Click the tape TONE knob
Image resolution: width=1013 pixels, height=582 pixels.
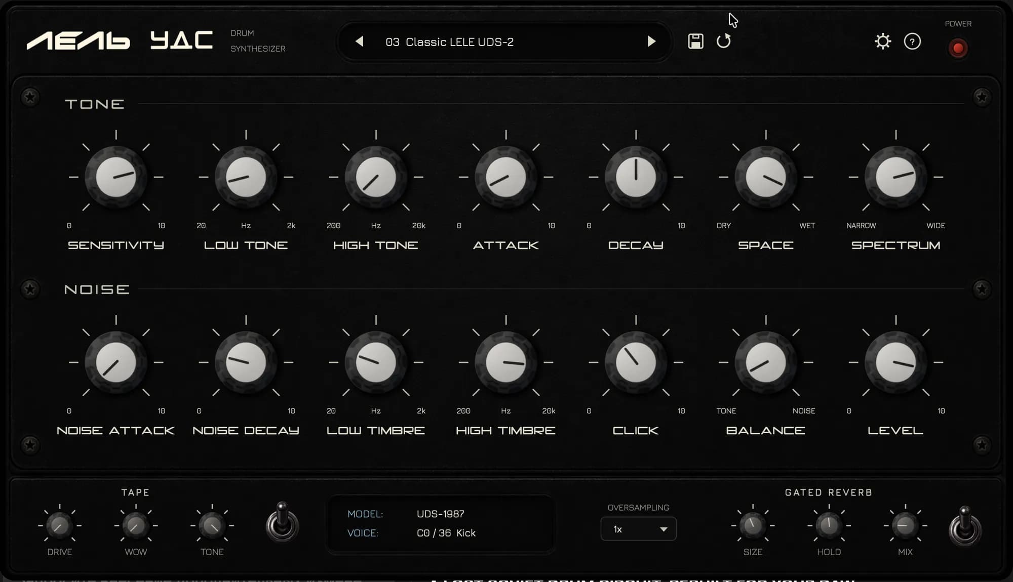212,526
